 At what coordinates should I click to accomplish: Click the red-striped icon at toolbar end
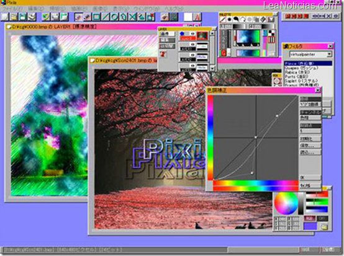pos(197,17)
